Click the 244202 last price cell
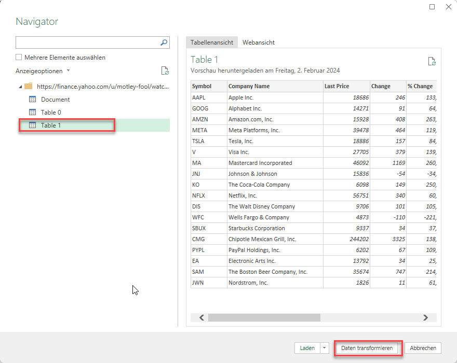Viewport: 457px width, 363px height. [x=346, y=239]
